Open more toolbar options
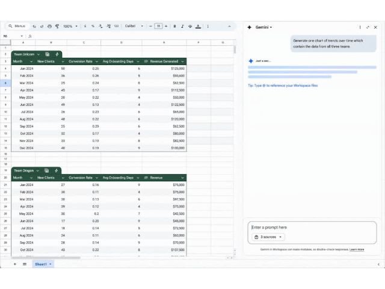Image resolution: width=385 pixels, height=289 pixels. (208, 26)
